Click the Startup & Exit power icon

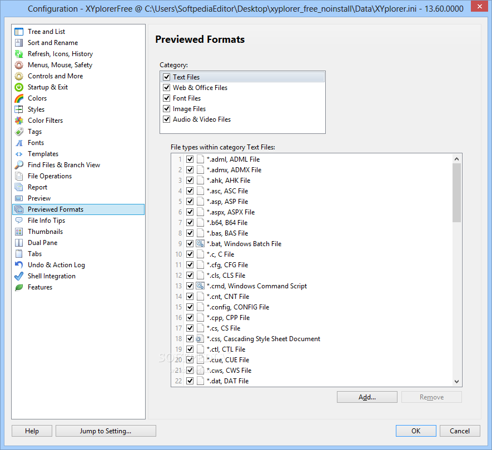click(x=19, y=87)
